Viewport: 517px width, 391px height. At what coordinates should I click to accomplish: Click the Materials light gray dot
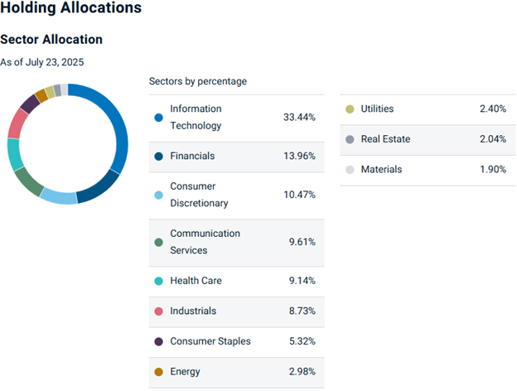coord(350,170)
